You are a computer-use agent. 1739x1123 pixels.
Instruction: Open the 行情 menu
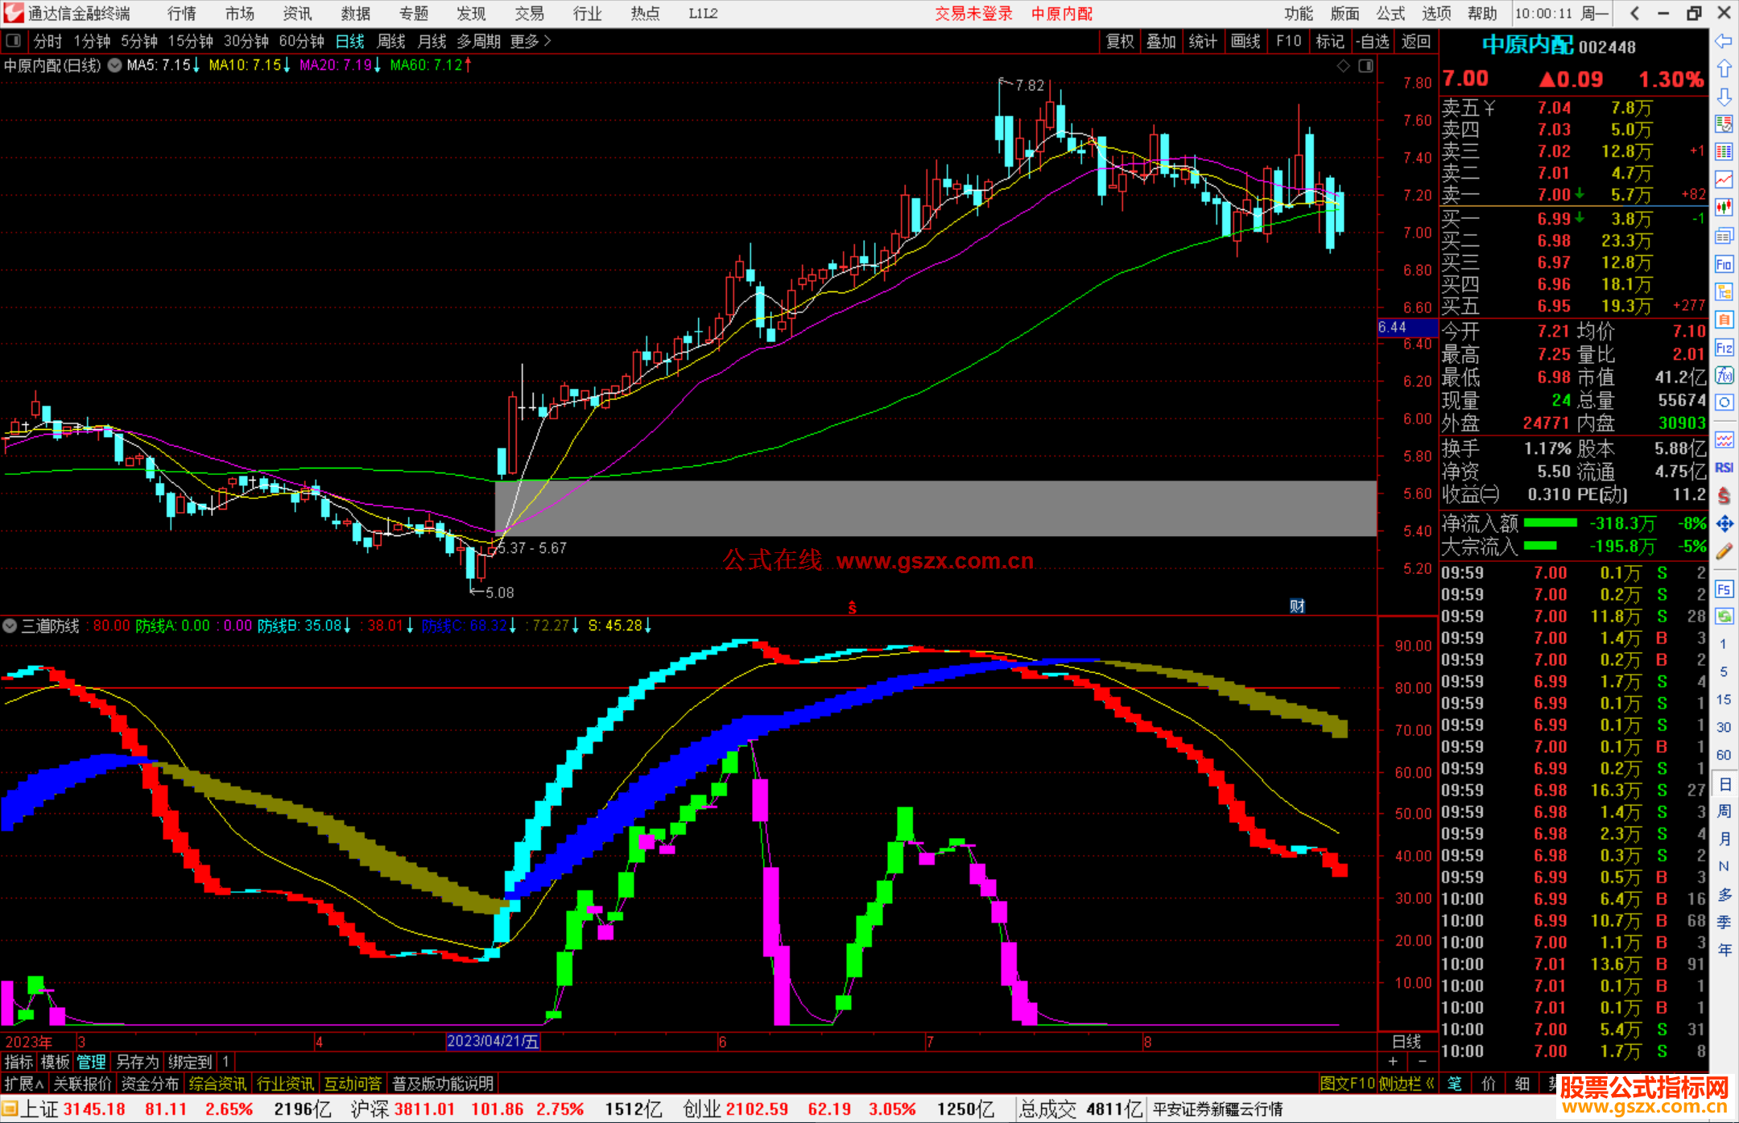[181, 14]
